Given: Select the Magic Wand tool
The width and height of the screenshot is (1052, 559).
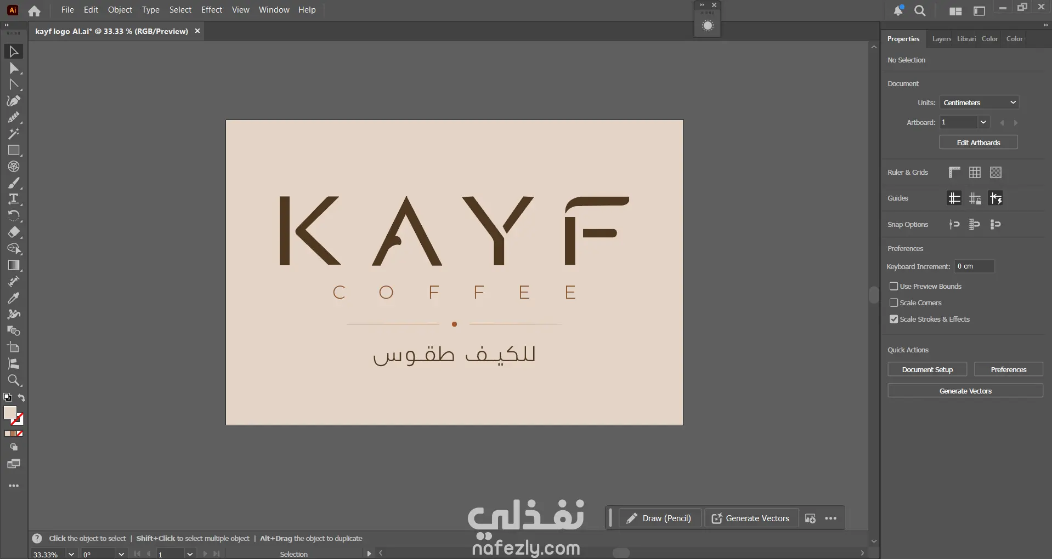Looking at the screenshot, I should (14, 134).
